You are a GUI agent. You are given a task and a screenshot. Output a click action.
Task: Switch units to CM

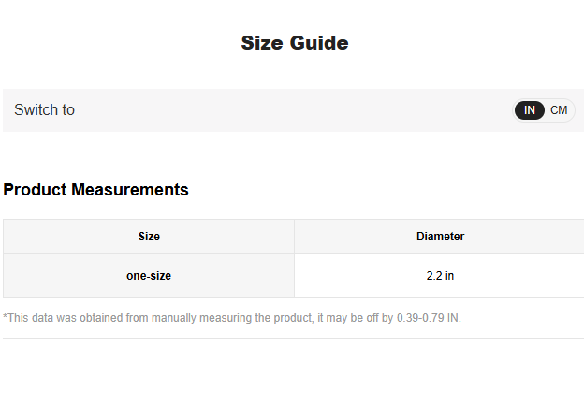tap(560, 110)
